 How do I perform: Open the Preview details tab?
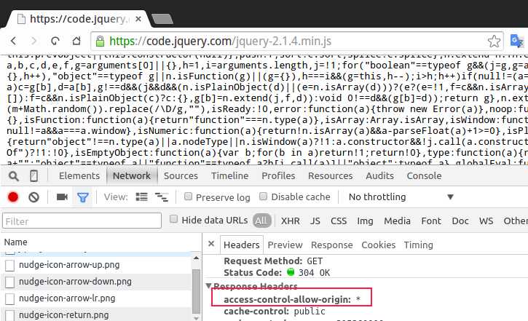[x=285, y=245]
